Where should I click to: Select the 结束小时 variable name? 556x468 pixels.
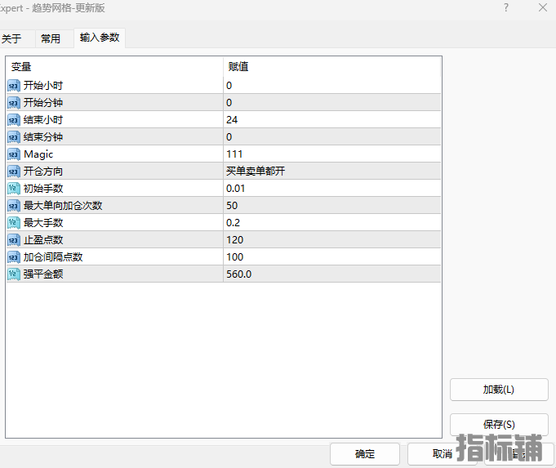pyautogui.click(x=43, y=120)
